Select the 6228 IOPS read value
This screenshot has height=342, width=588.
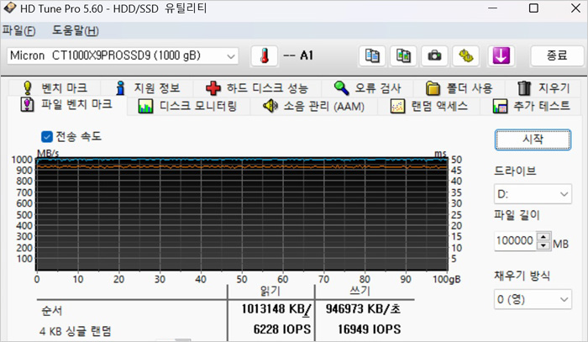(x=282, y=329)
